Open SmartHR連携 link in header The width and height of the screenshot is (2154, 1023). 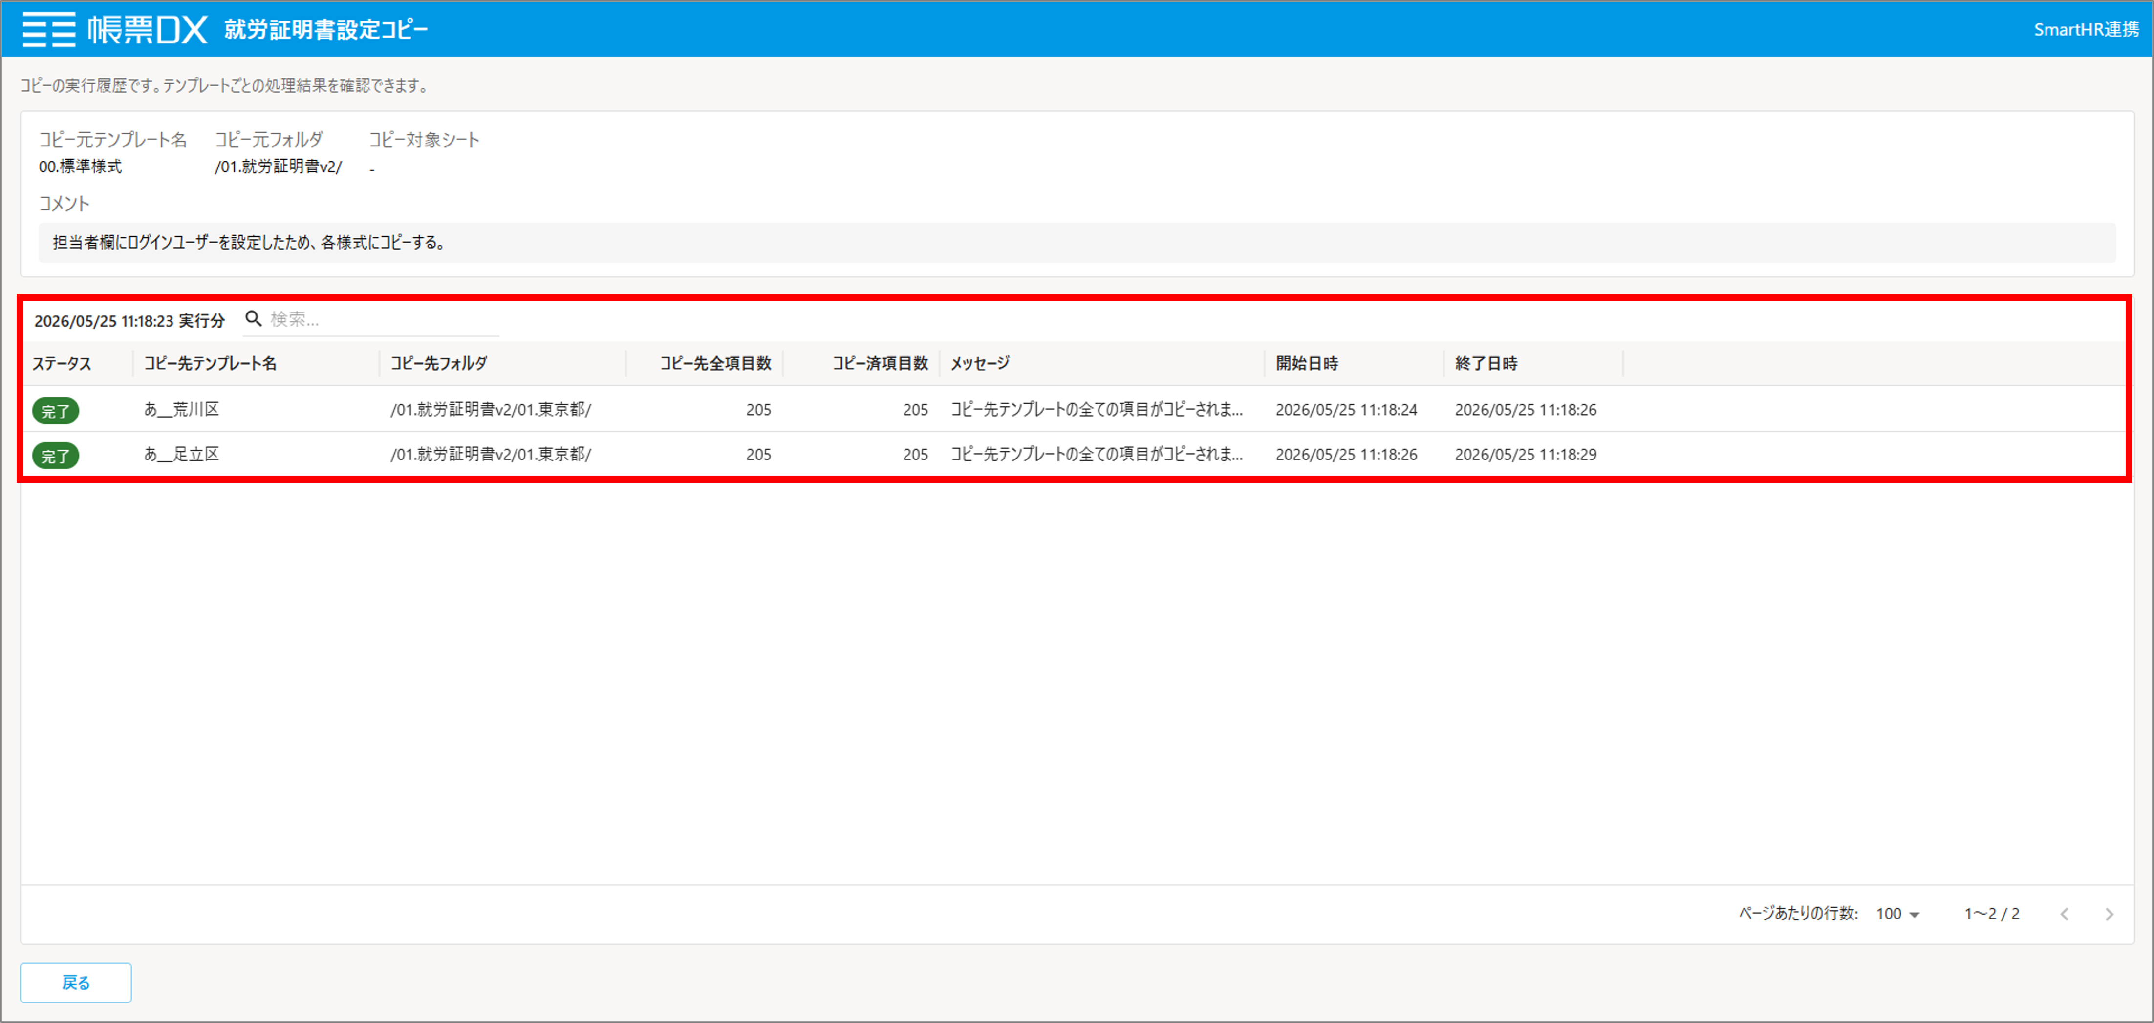[2086, 29]
